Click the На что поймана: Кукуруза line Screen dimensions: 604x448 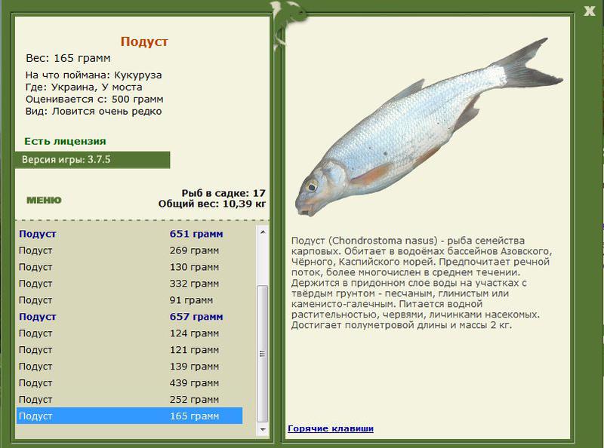(94, 75)
